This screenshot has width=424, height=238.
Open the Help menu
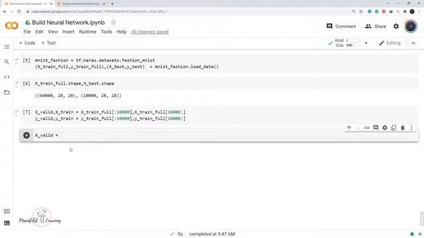pos(121,32)
